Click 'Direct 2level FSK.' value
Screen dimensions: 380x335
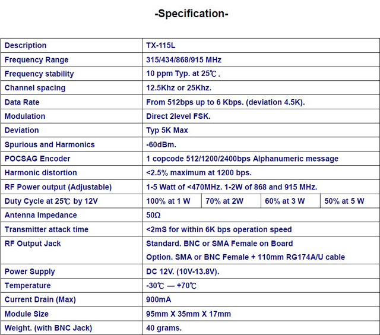[178, 116]
